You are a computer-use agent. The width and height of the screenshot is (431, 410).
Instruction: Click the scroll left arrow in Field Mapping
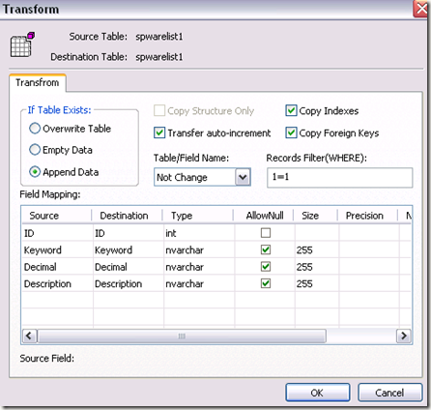(x=30, y=336)
